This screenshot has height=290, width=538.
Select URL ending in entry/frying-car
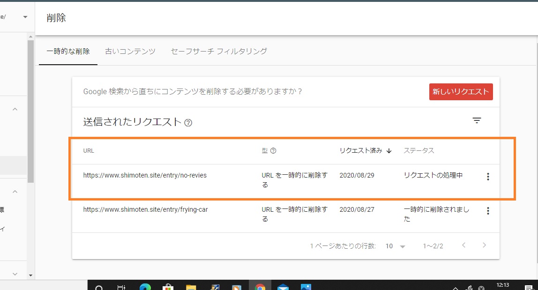click(x=145, y=210)
